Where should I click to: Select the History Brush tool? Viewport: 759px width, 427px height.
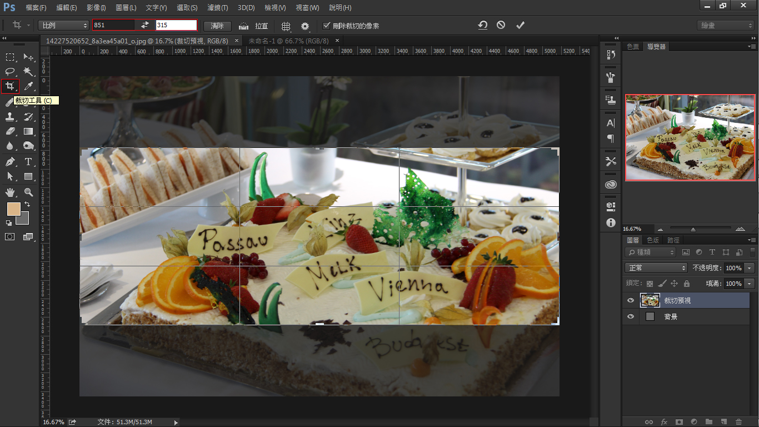28,117
